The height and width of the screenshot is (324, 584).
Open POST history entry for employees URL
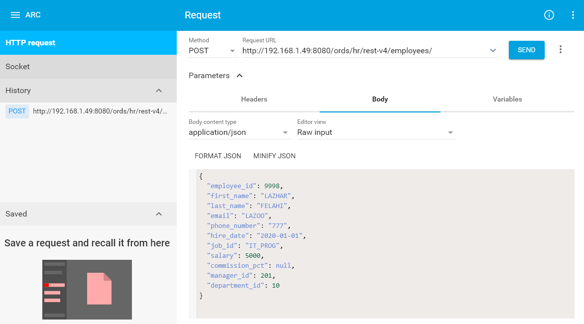point(88,111)
